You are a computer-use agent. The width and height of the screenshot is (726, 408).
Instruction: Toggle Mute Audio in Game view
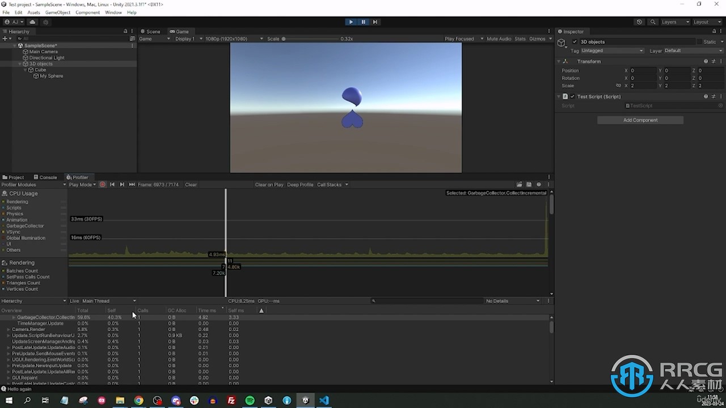point(499,39)
